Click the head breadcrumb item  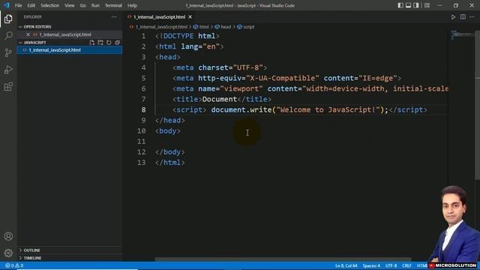[223, 27]
